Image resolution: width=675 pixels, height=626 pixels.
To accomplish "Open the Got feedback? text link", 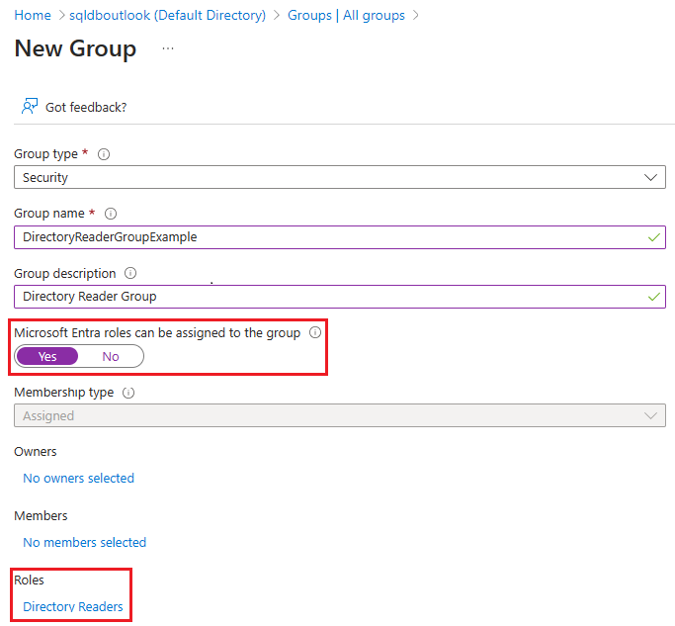I will [86, 107].
